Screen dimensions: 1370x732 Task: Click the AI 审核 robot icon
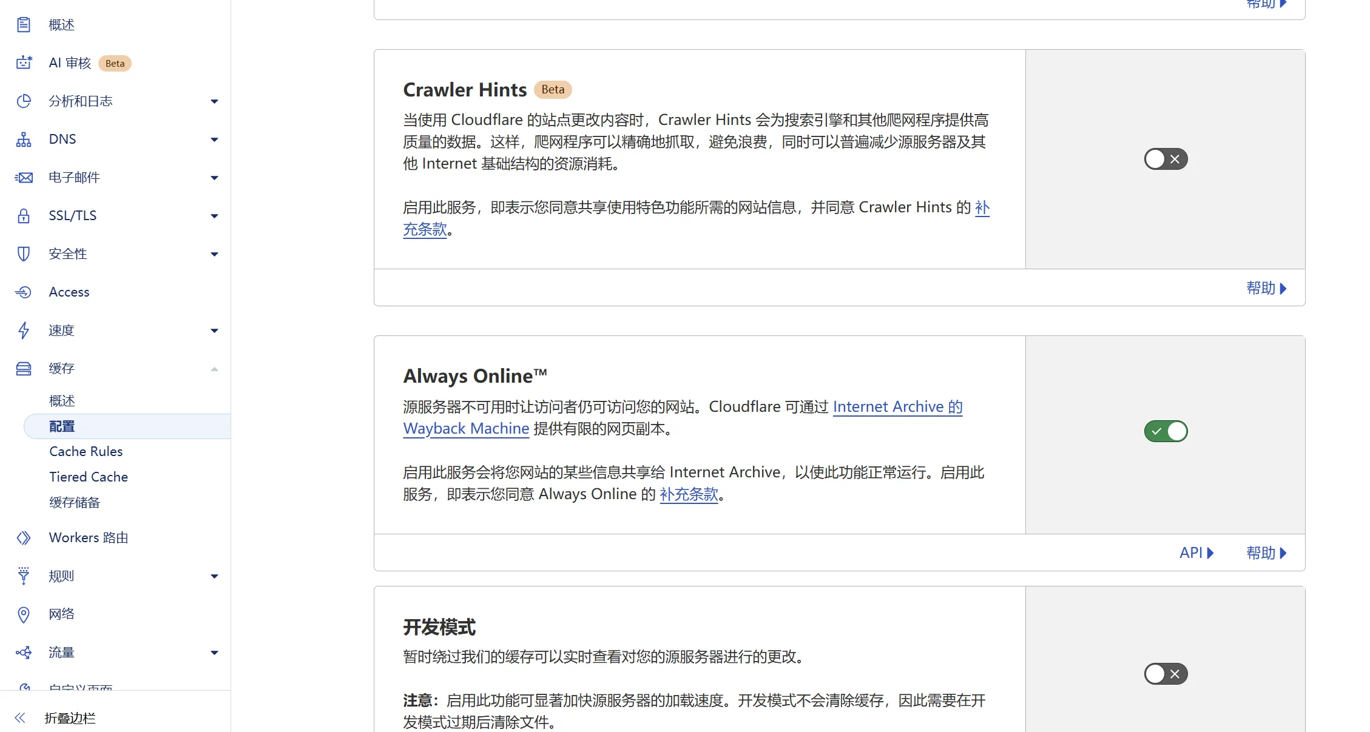[x=24, y=62]
